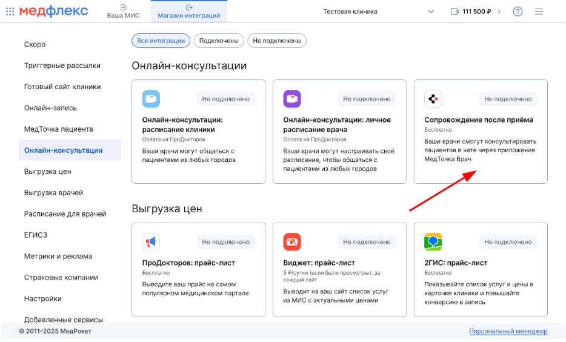
Task: Click the red widget price list icon
Action: coord(292,242)
